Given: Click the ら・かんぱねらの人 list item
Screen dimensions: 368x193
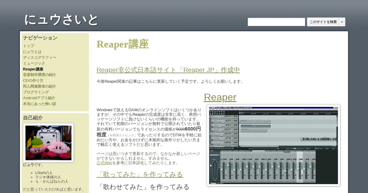Looking at the screenshot, I should pyautogui.click(x=52, y=181).
